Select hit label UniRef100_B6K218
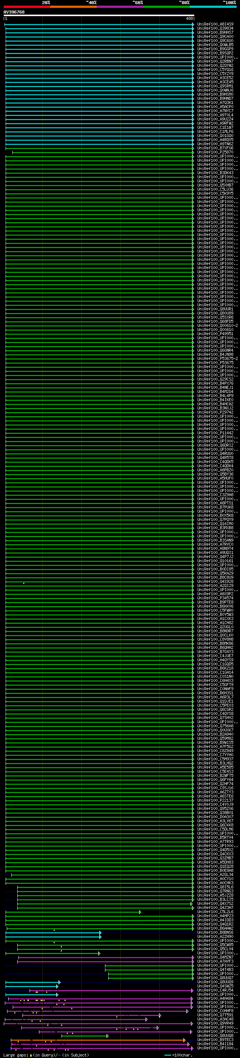 (x=215, y=668)
